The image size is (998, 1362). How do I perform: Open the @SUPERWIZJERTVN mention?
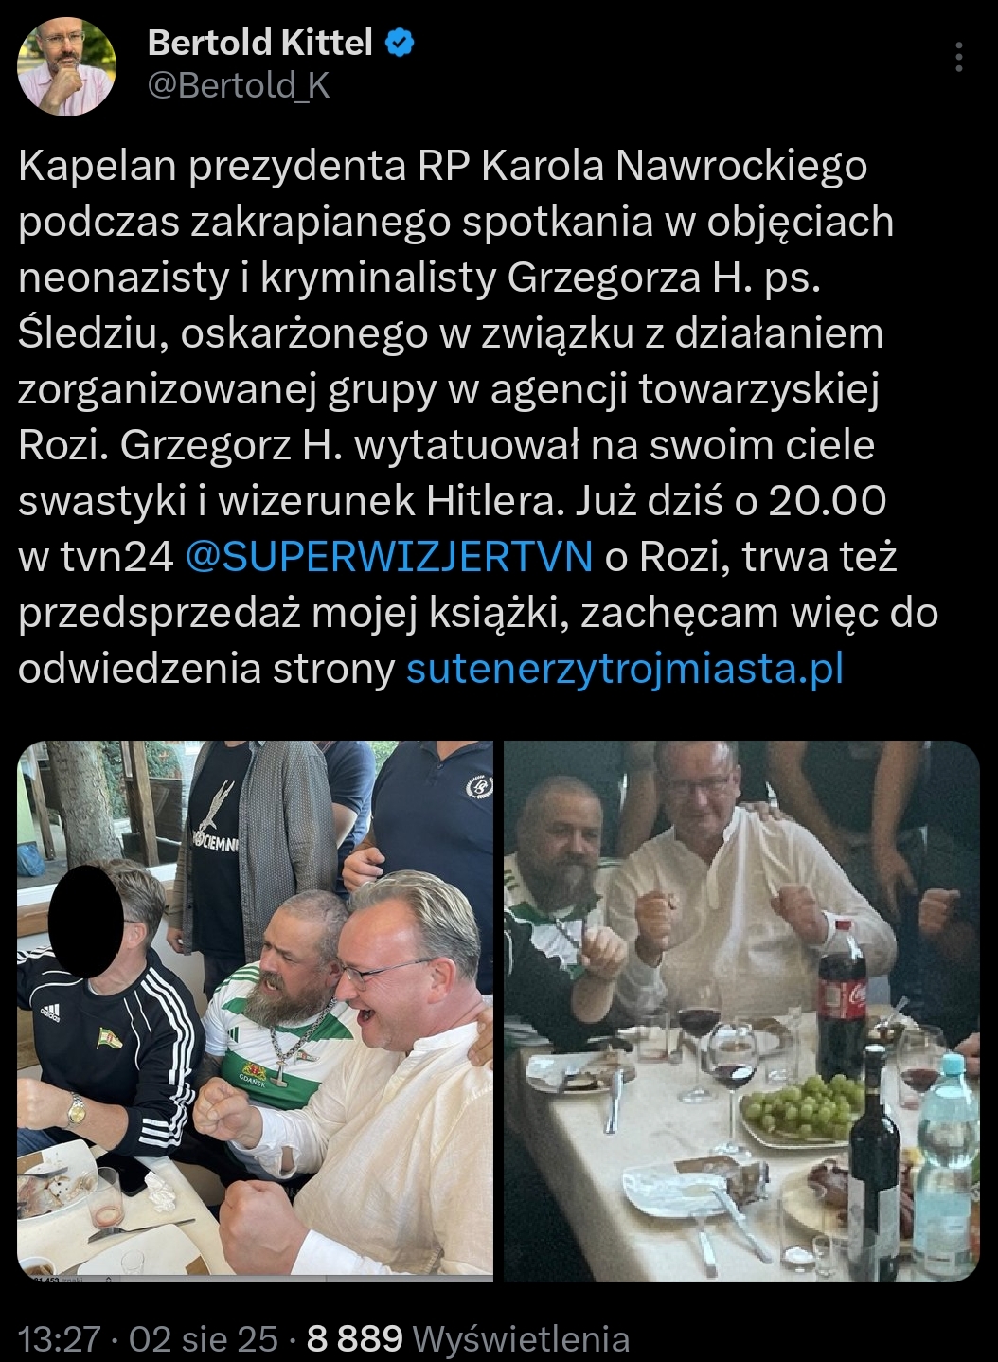(x=389, y=557)
